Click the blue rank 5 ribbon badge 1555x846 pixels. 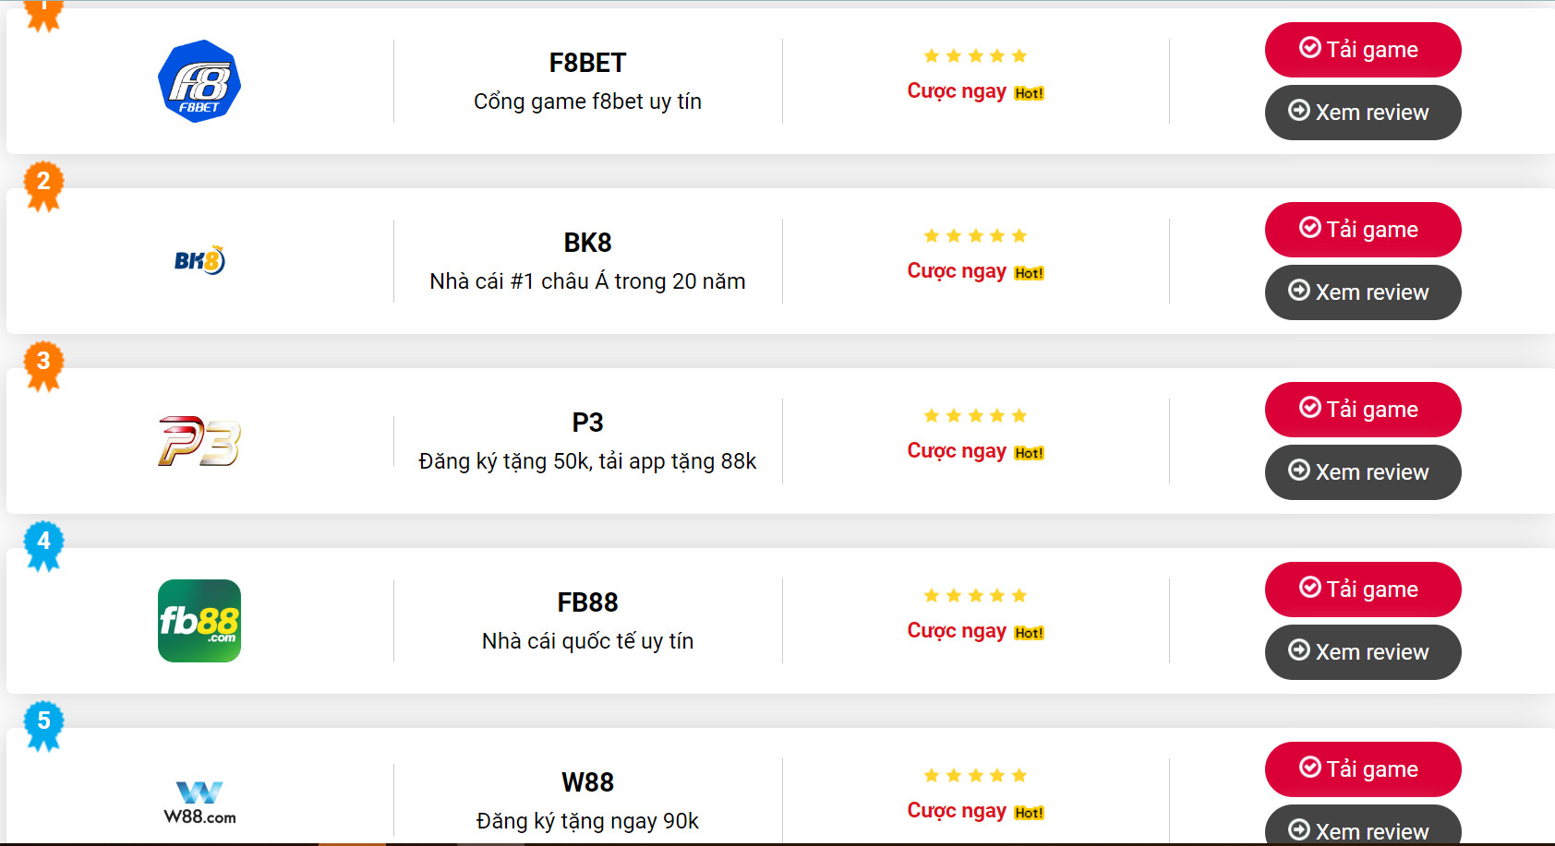pyautogui.click(x=43, y=724)
